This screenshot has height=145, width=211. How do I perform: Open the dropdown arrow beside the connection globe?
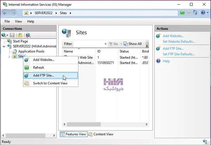7,35
